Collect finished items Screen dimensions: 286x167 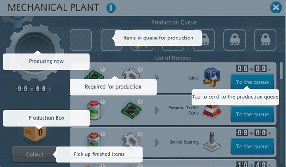coord(34,154)
